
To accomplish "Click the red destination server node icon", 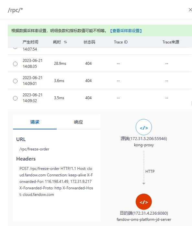I will [x=144, y=202].
